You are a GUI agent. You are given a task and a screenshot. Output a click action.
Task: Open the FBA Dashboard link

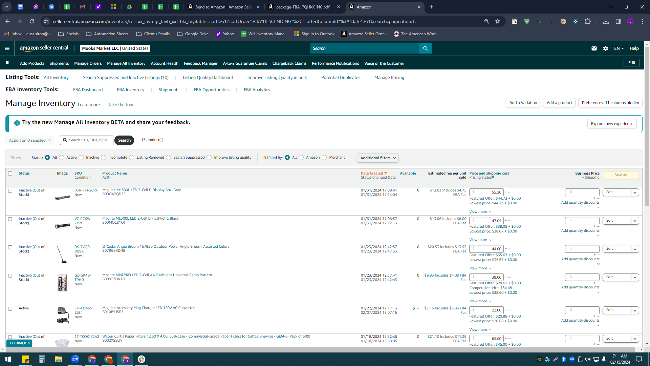pos(88,90)
